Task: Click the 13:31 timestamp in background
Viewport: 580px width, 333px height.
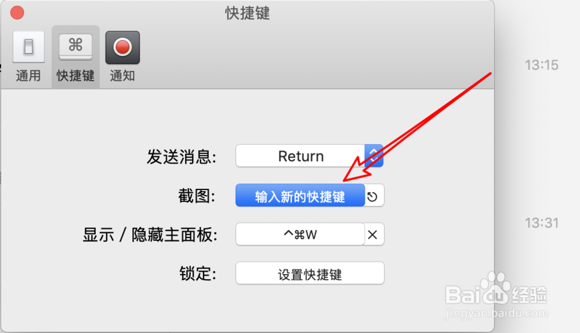Action: tap(542, 223)
